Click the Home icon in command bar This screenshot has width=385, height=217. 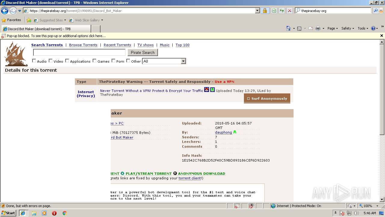[x=288, y=28]
